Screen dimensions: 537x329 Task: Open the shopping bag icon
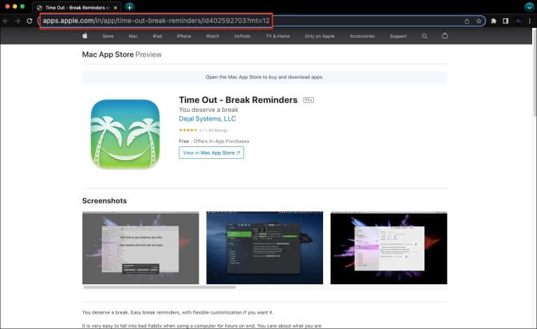(445, 36)
